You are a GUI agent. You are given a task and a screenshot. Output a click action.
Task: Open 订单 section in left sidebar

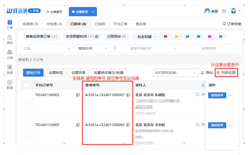10,24
